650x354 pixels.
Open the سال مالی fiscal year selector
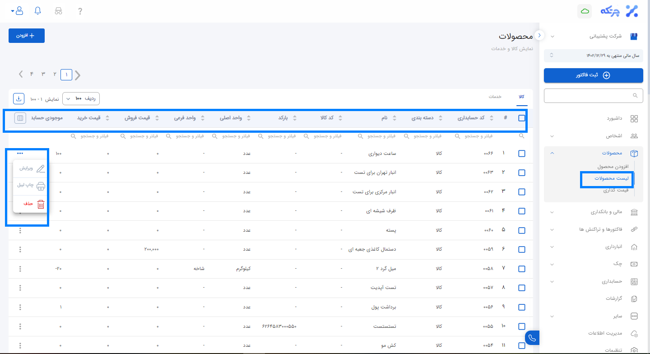(x=593, y=55)
